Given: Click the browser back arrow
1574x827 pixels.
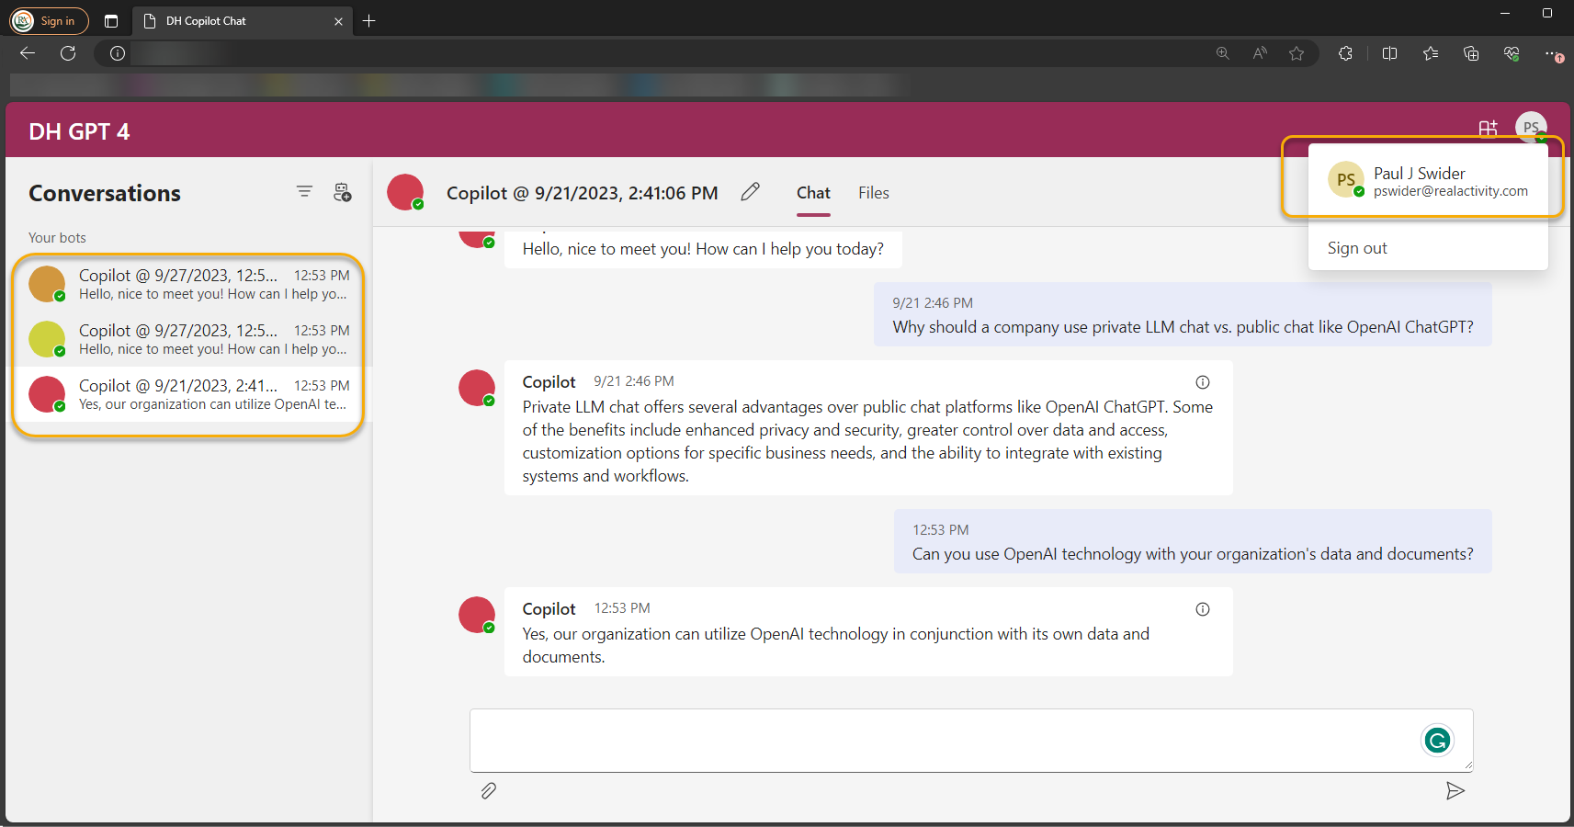Looking at the screenshot, I should pyautogui.click(x=28, y=53).
